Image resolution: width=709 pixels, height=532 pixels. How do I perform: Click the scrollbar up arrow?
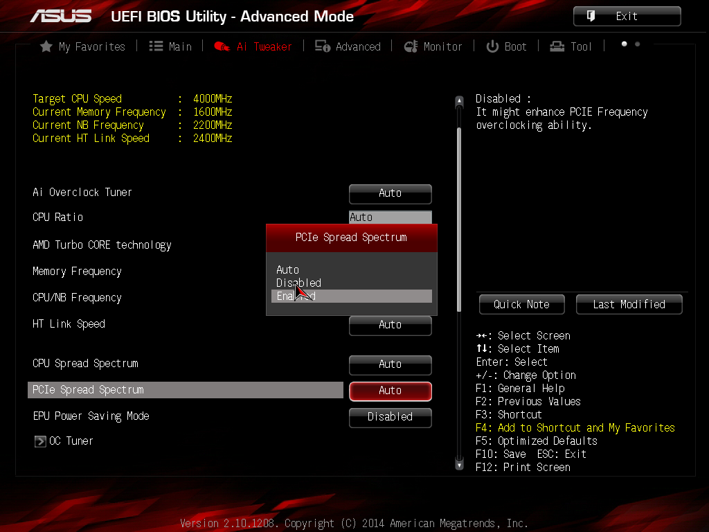click(x=460, y=101)
